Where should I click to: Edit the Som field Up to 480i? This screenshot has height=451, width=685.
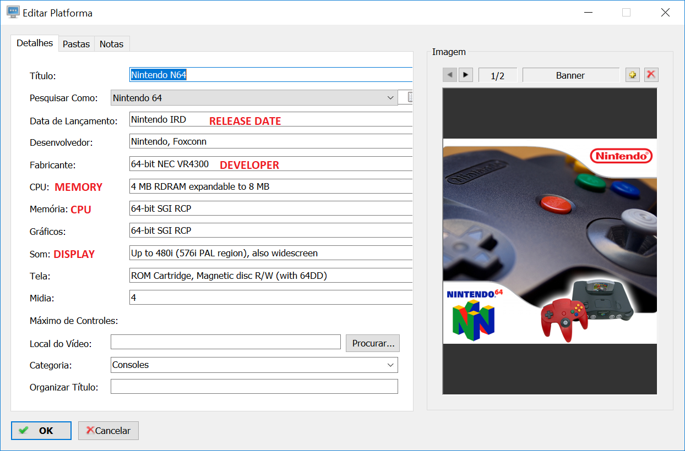[271, 253]
